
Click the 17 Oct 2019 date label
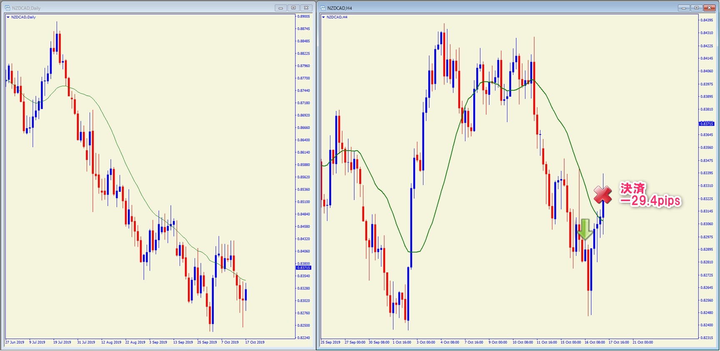click(x=255, y=342)
